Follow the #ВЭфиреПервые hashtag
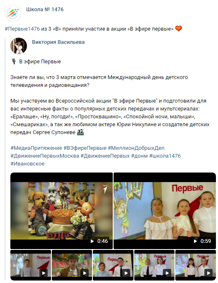 pyautogui.click(x=85, y=148)
